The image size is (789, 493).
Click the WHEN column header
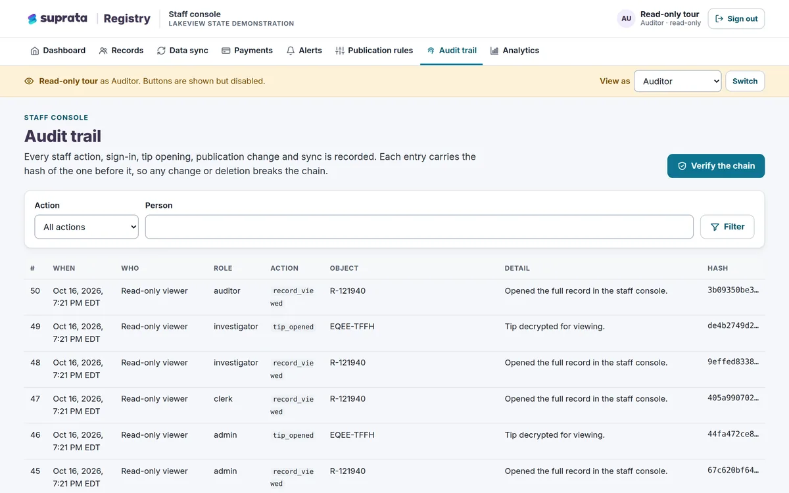[64, 268]
